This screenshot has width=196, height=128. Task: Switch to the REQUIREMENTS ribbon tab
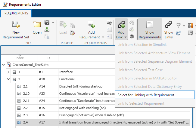pyautogui.click(x=16, y=13)
